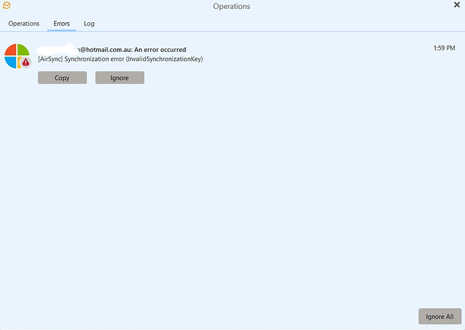Click the Microsoft account logo icon
Image resolution: width=465 pixels, height=330 pixels.
point(16,55)
